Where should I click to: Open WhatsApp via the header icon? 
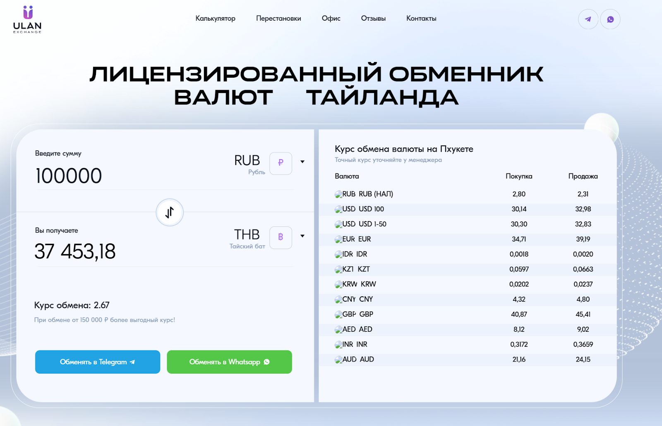pos(610,19)
